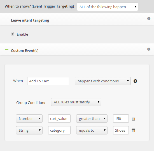Collapse the Leave intent targeting section
Screen dimensions: 154x151
[7, 19]
